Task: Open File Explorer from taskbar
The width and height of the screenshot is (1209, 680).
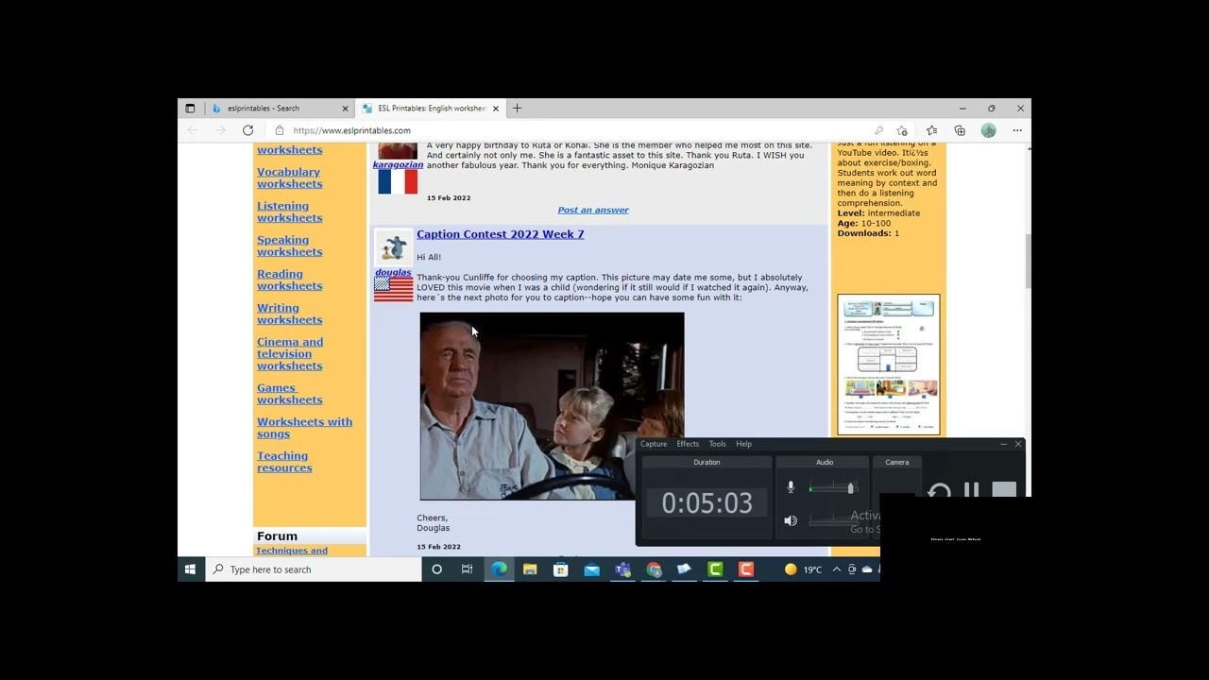Action: coord(530,569)
